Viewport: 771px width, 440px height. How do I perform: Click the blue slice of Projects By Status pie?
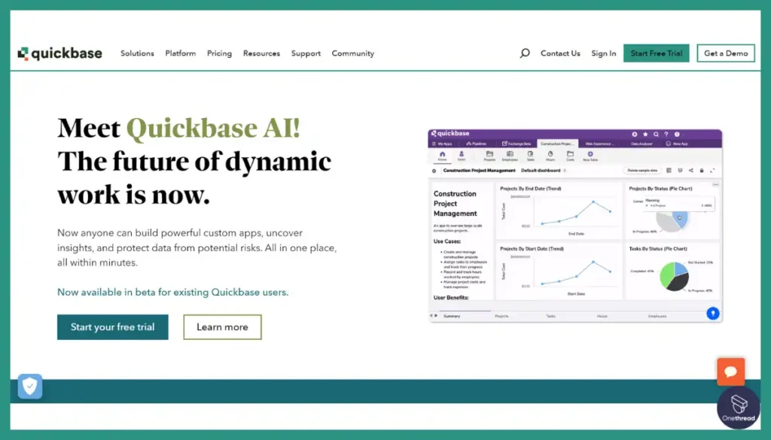[681, 219]
